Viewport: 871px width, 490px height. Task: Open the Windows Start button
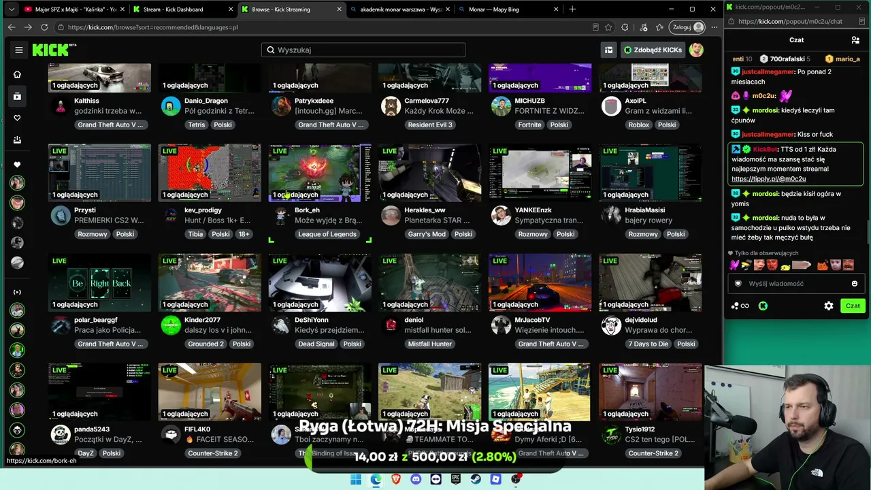point(356,479)
